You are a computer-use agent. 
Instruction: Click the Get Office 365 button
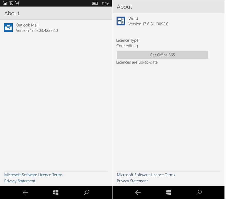click(162, 55)
